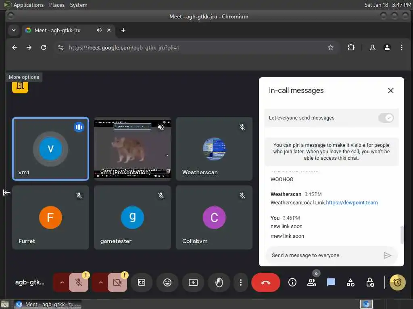The height and width of the screenshot is (309, 413).
Task: Click the Collabvm participant avatar
Action: pyautogui.click(x=214, y=217)
